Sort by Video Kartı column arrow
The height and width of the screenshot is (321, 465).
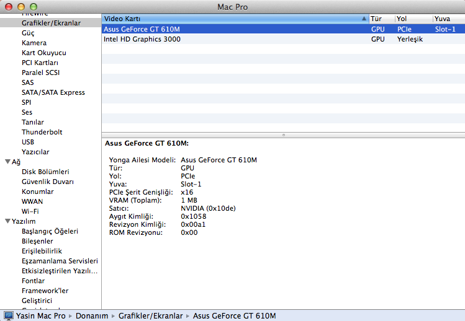[x=364, y=19]
